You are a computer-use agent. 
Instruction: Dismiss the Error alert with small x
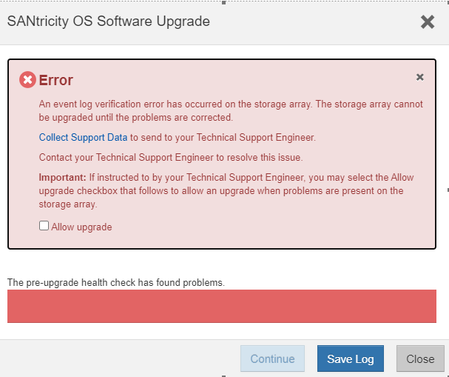[420, 77]
